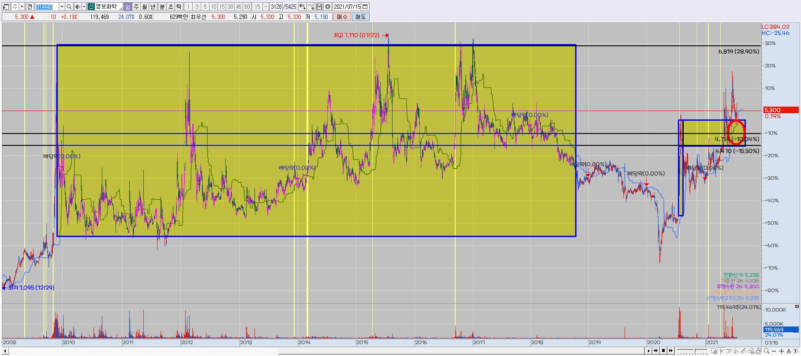Image resolution: width=801 pixels, height=356 pixels.
Task: Click the overlapping chart windows icon
Action: [759, 351]
